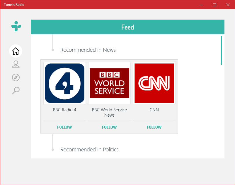This screenshot has width=235, height=185.
Task: Open the Profile icon in sidebar
Action: click(x=16, y=64)
